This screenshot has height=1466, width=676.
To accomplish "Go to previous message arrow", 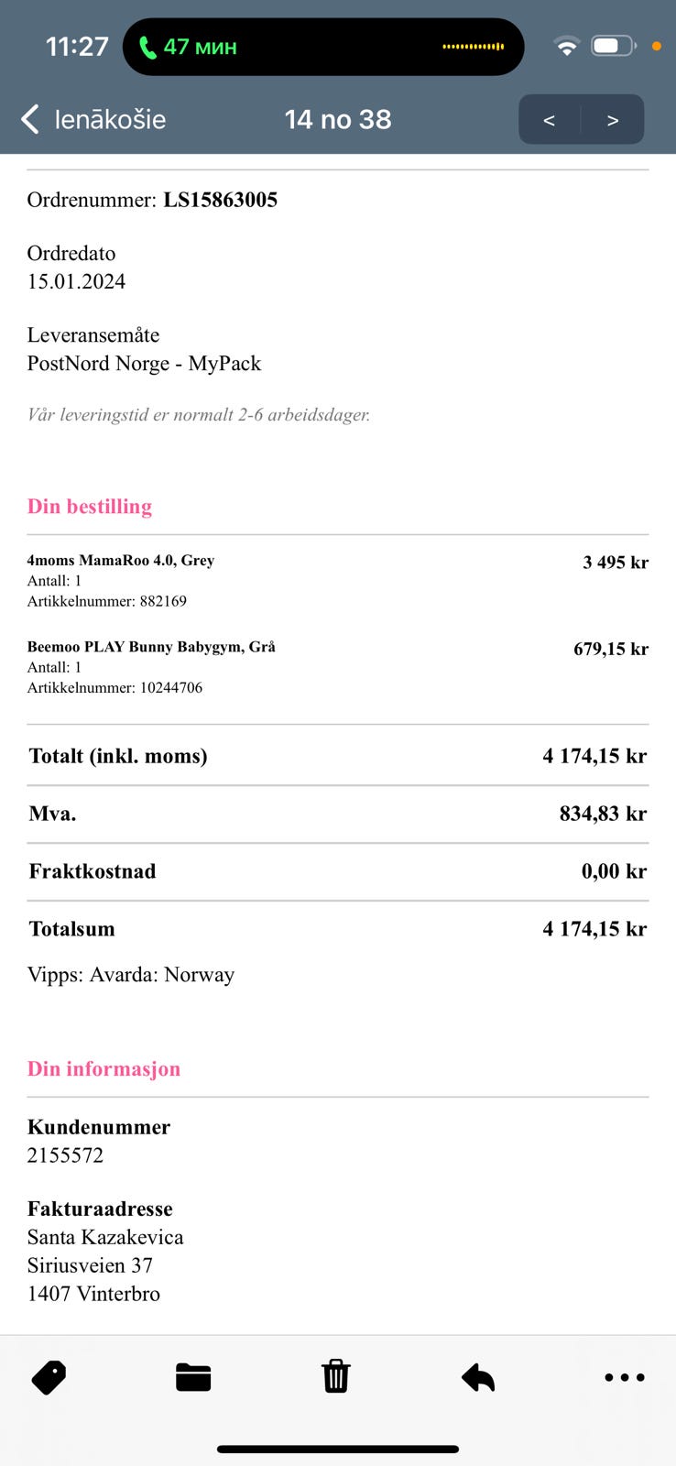I will click(550, 120).
